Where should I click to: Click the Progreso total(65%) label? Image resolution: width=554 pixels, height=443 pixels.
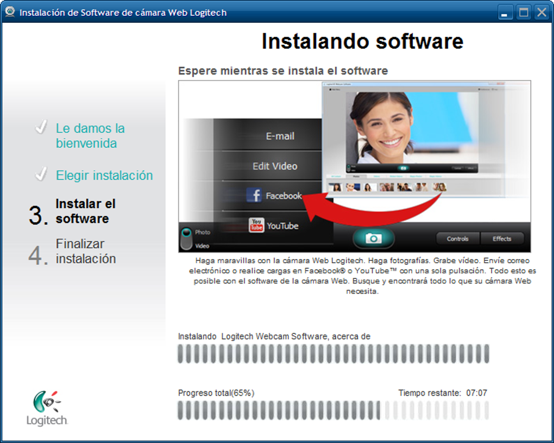click(216, 393)
